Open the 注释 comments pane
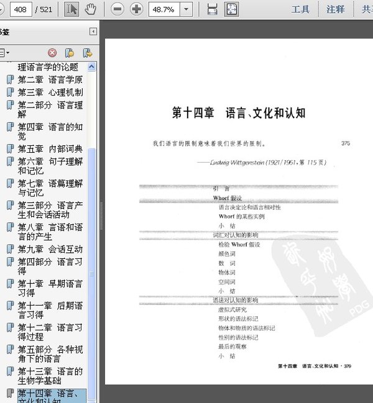The width and height of the screenshot is (373, 403). click(x=336, y=9)
